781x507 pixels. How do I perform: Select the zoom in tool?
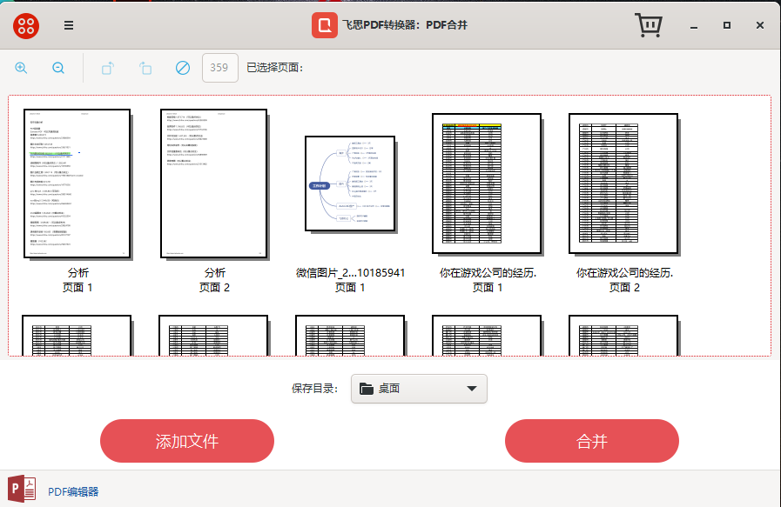(21, 67)
